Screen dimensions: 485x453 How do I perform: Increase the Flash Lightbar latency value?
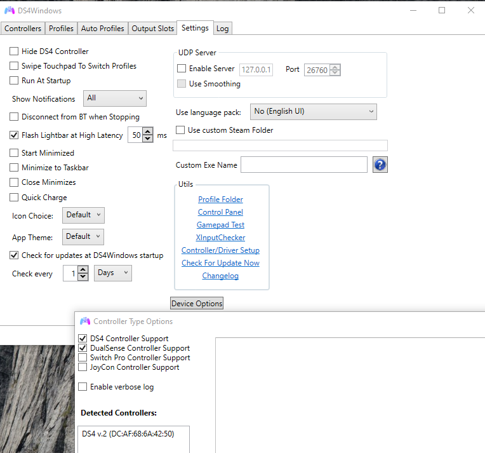pos(148,132)
